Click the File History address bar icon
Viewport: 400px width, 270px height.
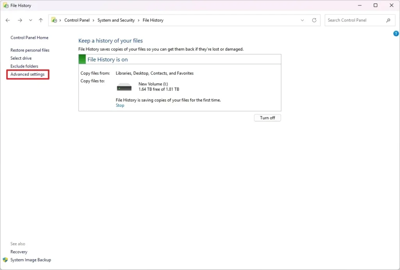pos(55,20)
